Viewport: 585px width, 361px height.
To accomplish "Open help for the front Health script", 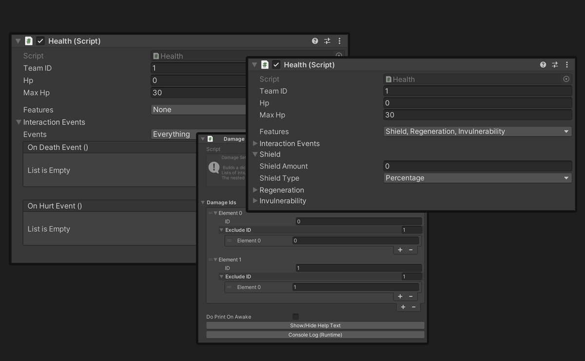I will (543, 64).
